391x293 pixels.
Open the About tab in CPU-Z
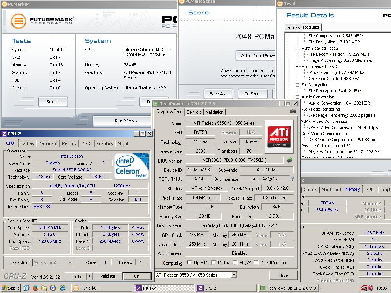[123, 143]
